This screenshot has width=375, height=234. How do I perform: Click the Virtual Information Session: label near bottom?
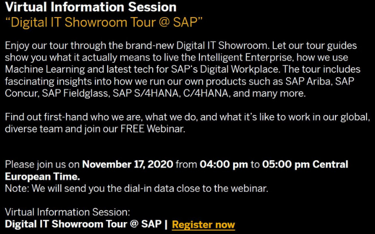click(67, 212)
